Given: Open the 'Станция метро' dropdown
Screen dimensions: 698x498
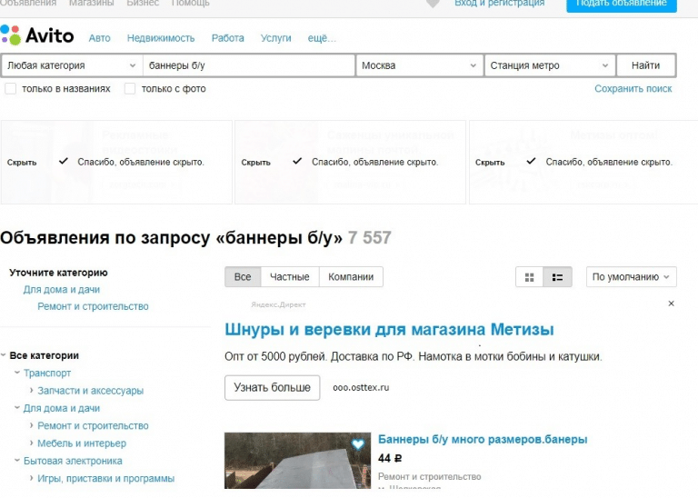Looking at the screenshot, I should click(x=550, y=65).
